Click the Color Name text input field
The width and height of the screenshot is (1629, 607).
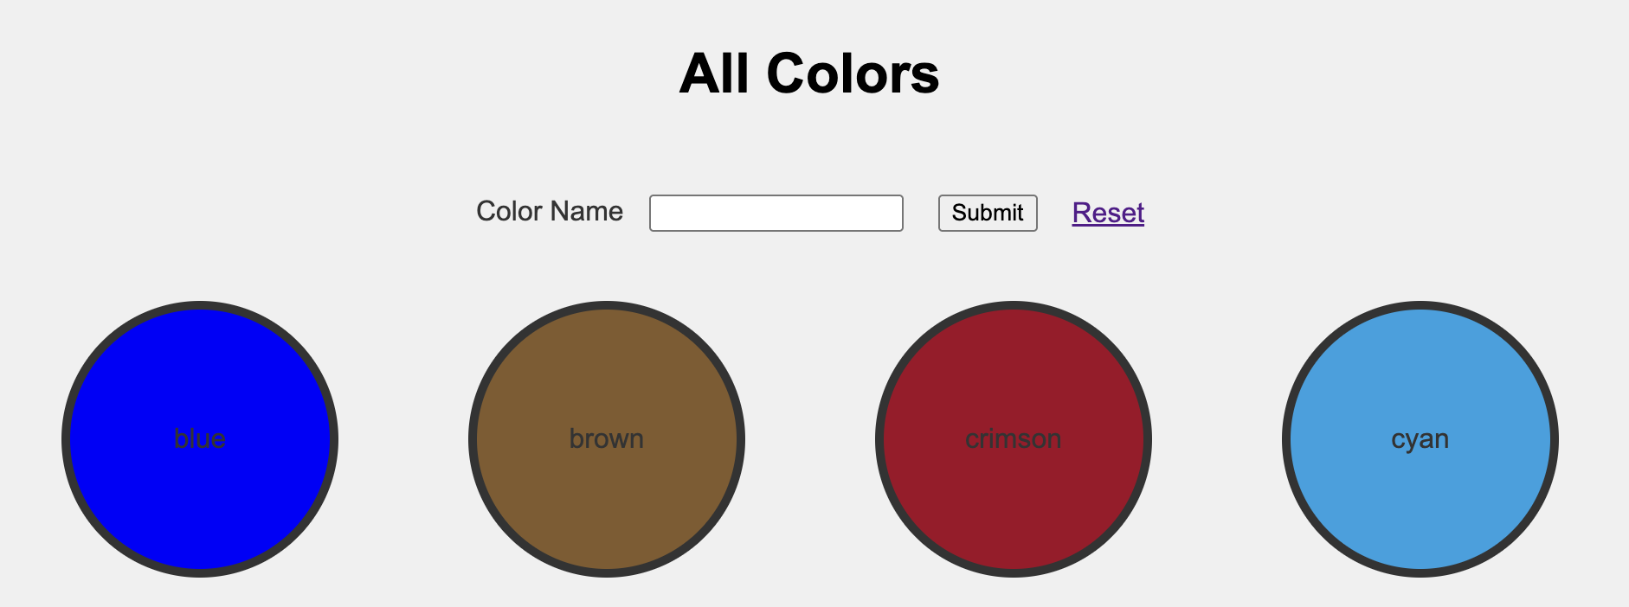click(x=776, y=213)
